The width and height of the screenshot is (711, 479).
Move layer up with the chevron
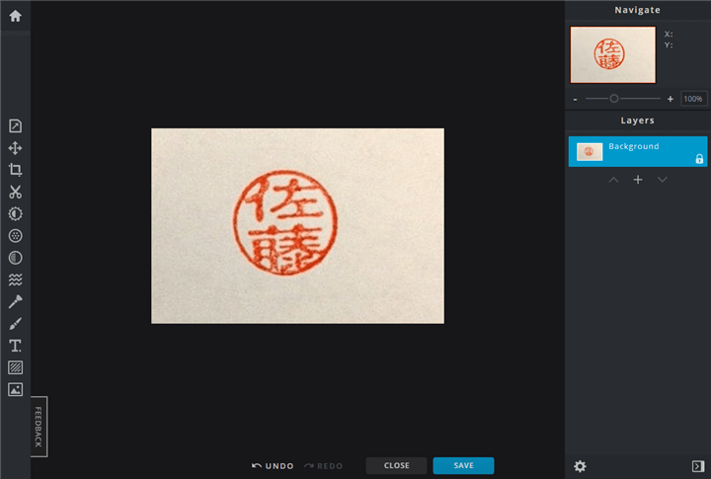tap(613, 180)
